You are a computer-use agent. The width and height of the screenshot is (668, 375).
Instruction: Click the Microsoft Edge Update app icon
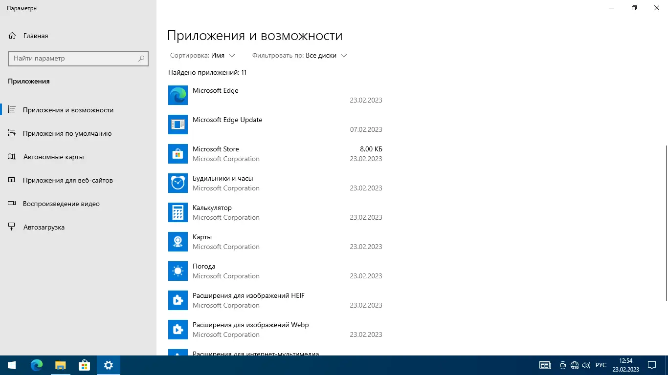click(178, 125)
